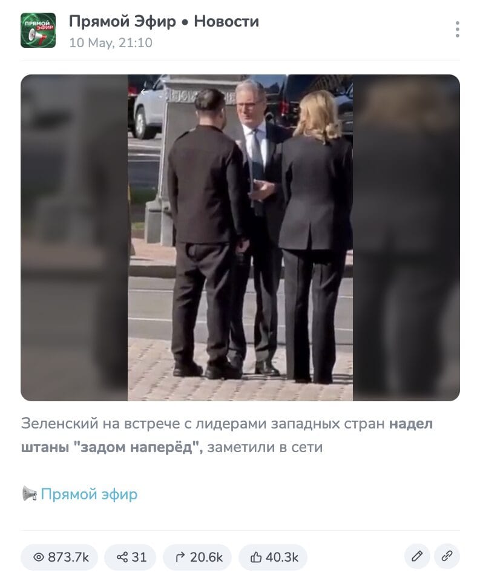Viewport: 483px width, 581px height.
Task: Click the megaphone emoji beside Прямой эфир
Action: coord(30,494)
